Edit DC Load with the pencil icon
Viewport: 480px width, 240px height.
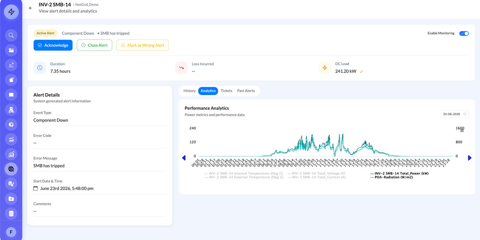coord(361,72)
